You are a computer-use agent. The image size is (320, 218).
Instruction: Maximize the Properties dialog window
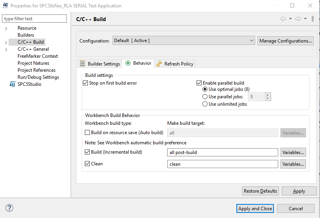(292, 5)
